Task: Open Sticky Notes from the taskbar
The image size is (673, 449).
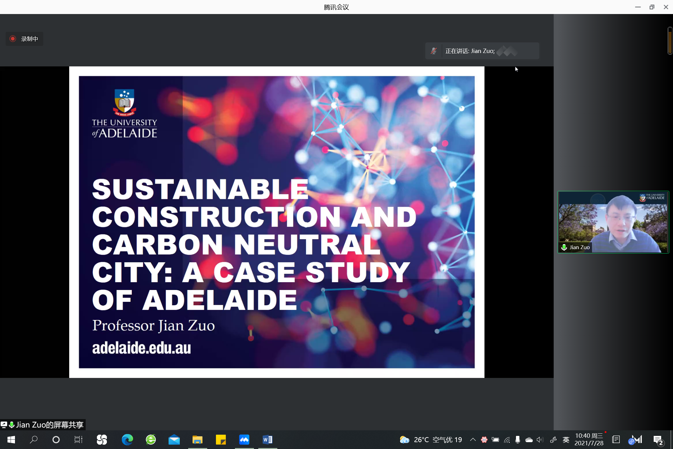Action: click(221, 440)
